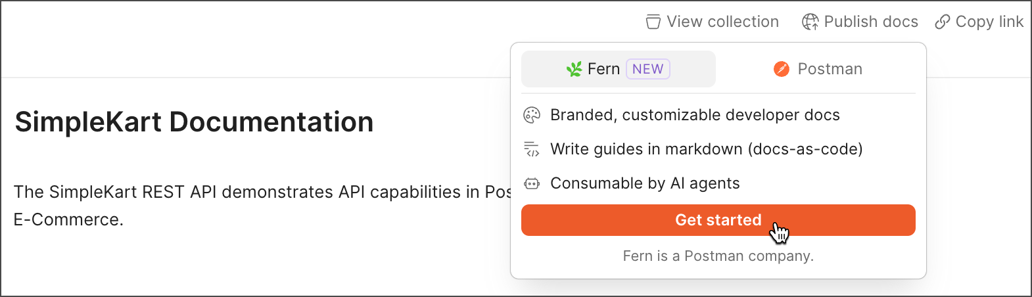Click the markdown code icon
The width and height of the screenshot is (1032, 297).
[531, 149]
